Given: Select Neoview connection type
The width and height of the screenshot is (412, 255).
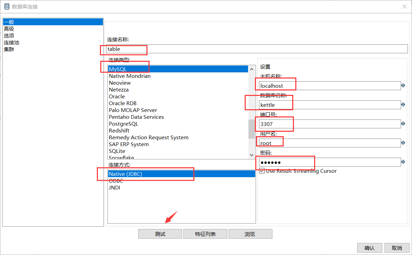Looking at the screenshot, I should pos(178,83).
